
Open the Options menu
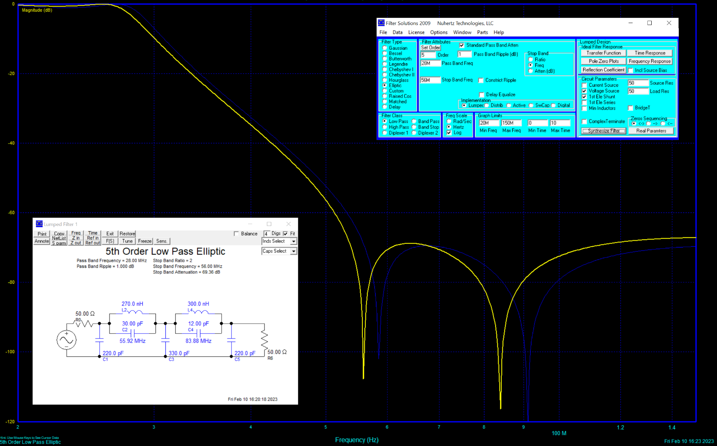439,33
